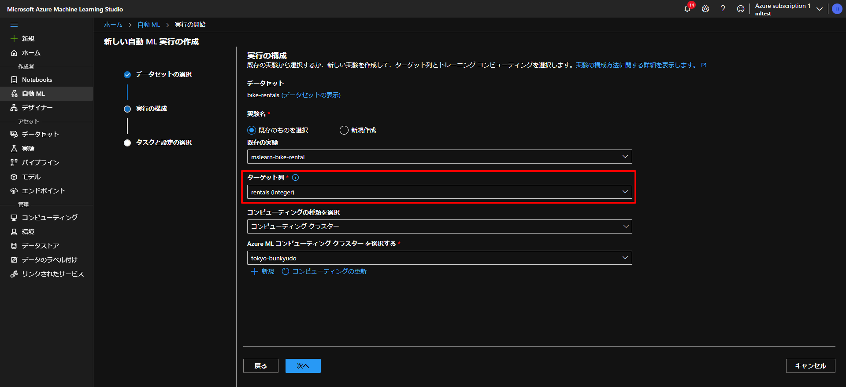The height and width of the screenshot is (387, 846).
Task: Collapse the sidebar with hamburger icon
Action: [x=14, y=25]
